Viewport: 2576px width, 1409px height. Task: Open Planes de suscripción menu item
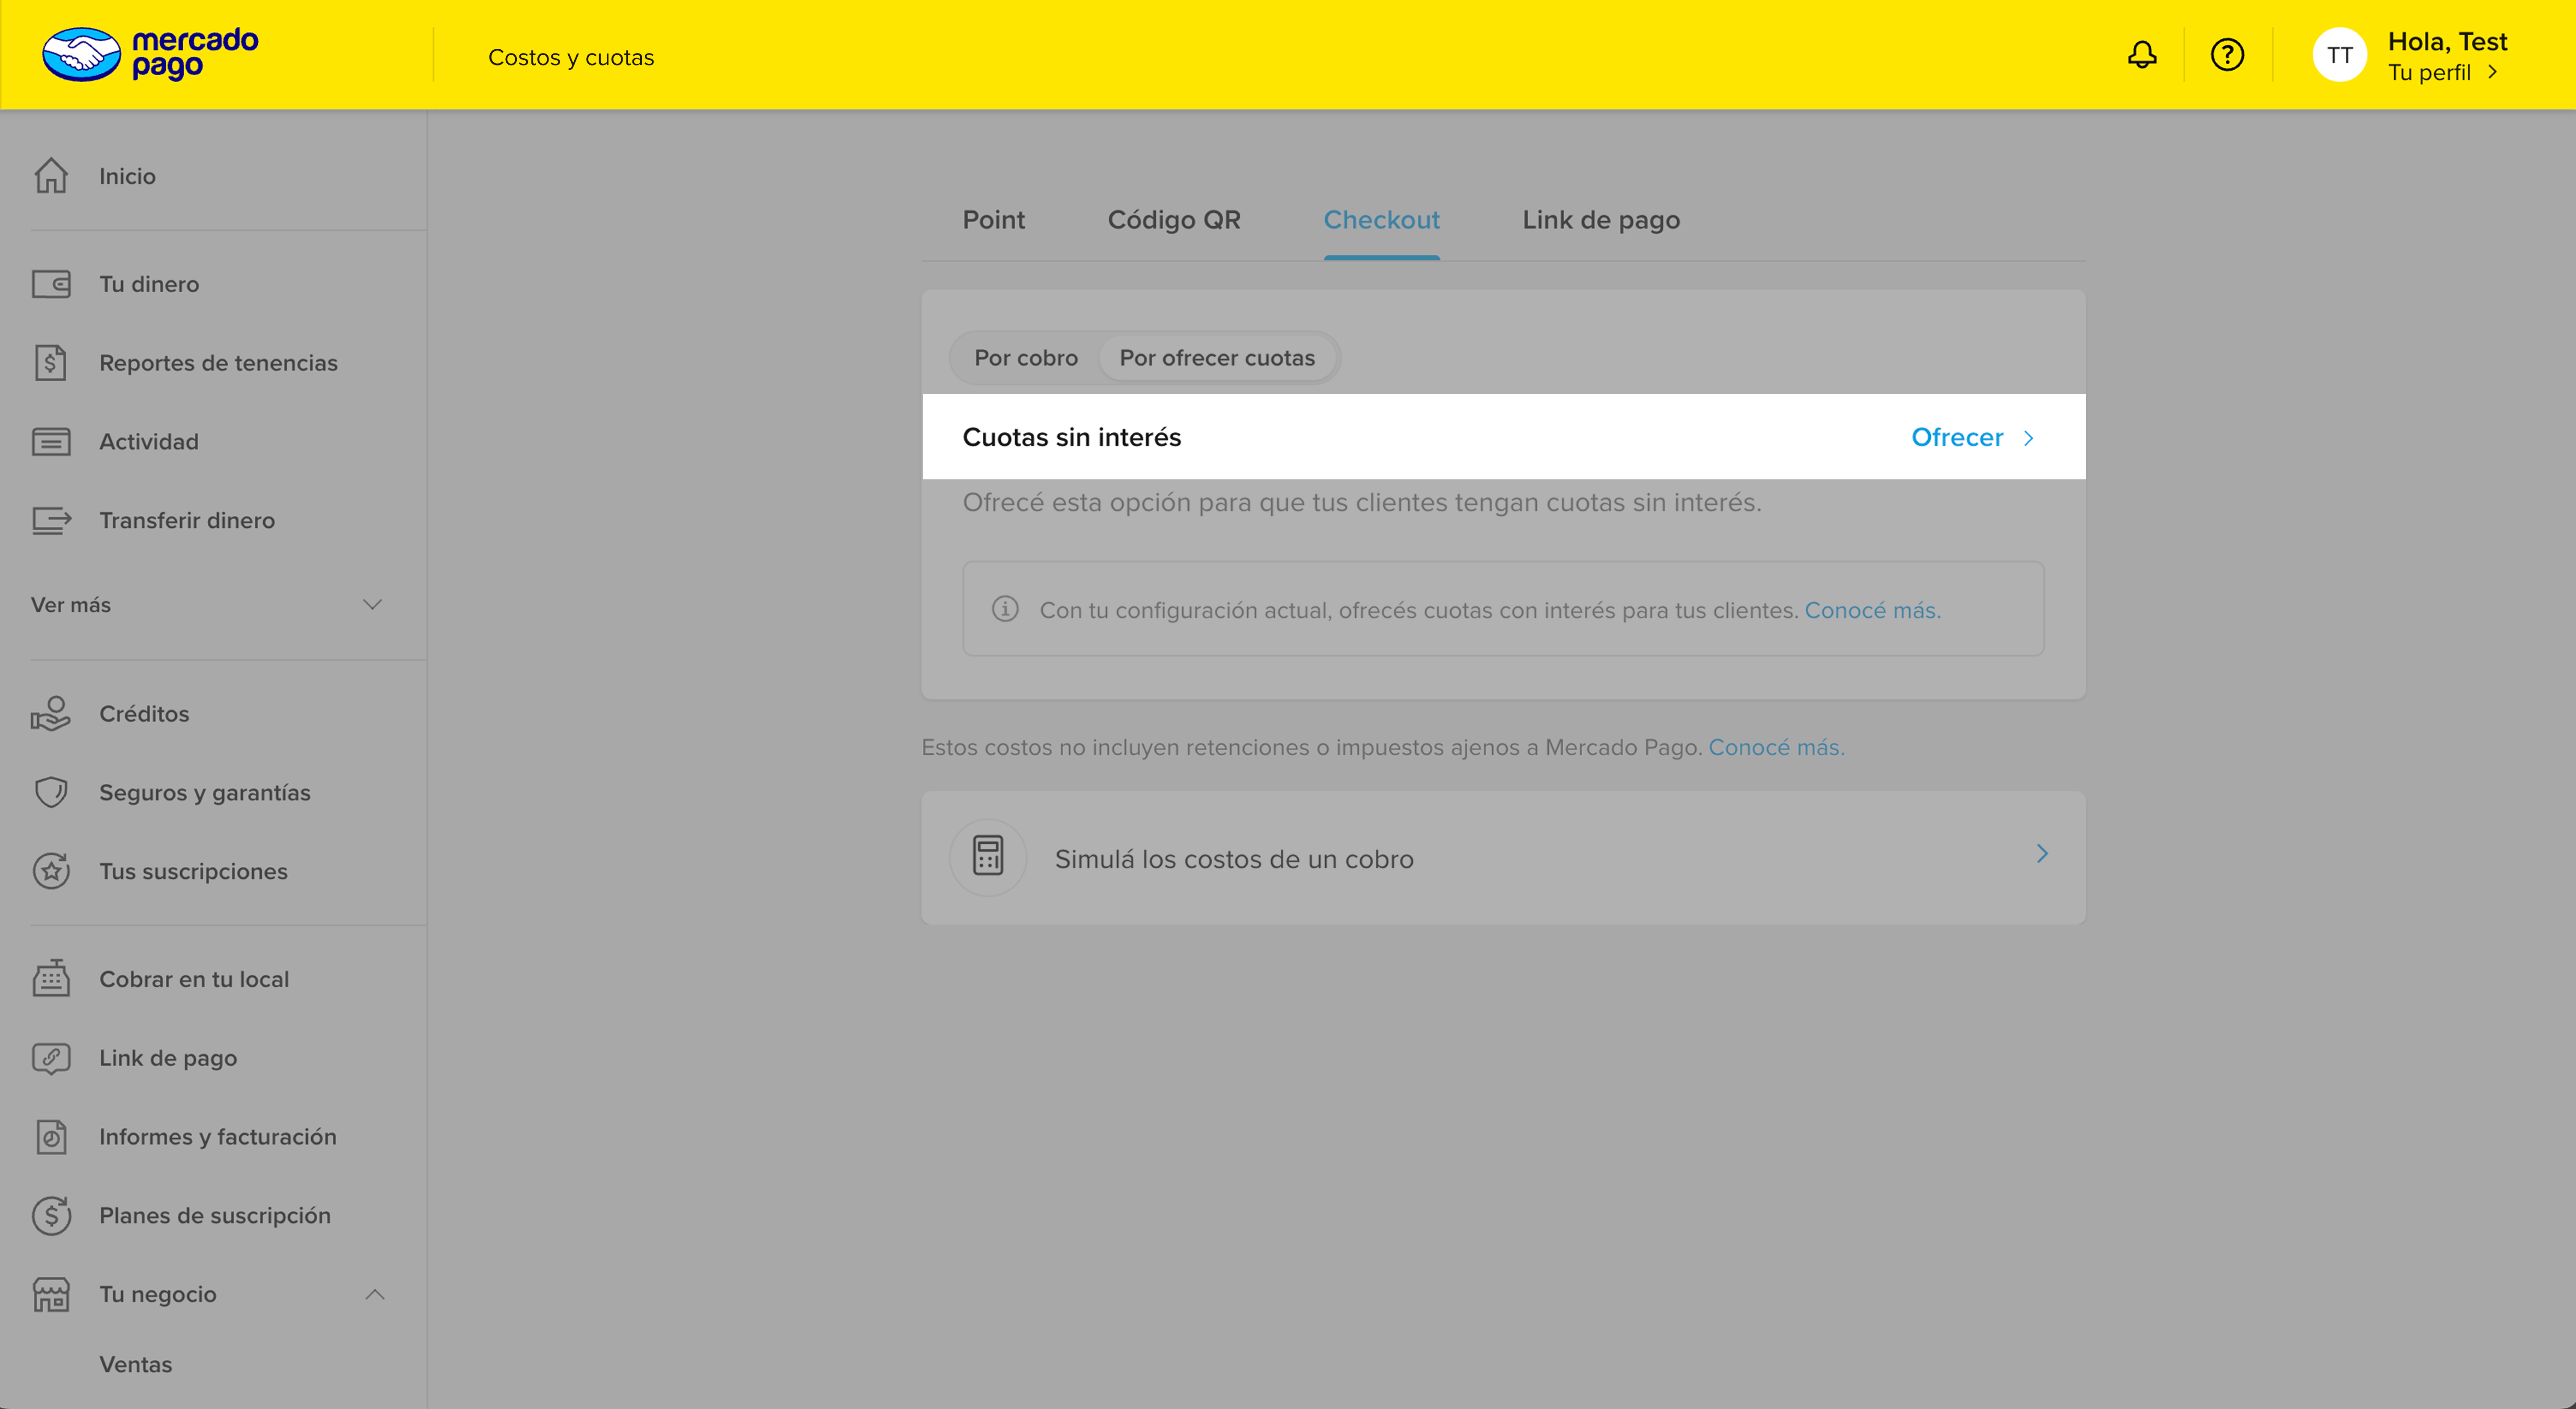215,1216
